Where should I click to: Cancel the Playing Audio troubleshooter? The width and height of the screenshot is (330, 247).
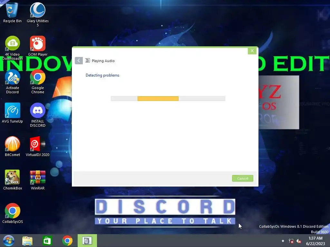coord(242,178)
